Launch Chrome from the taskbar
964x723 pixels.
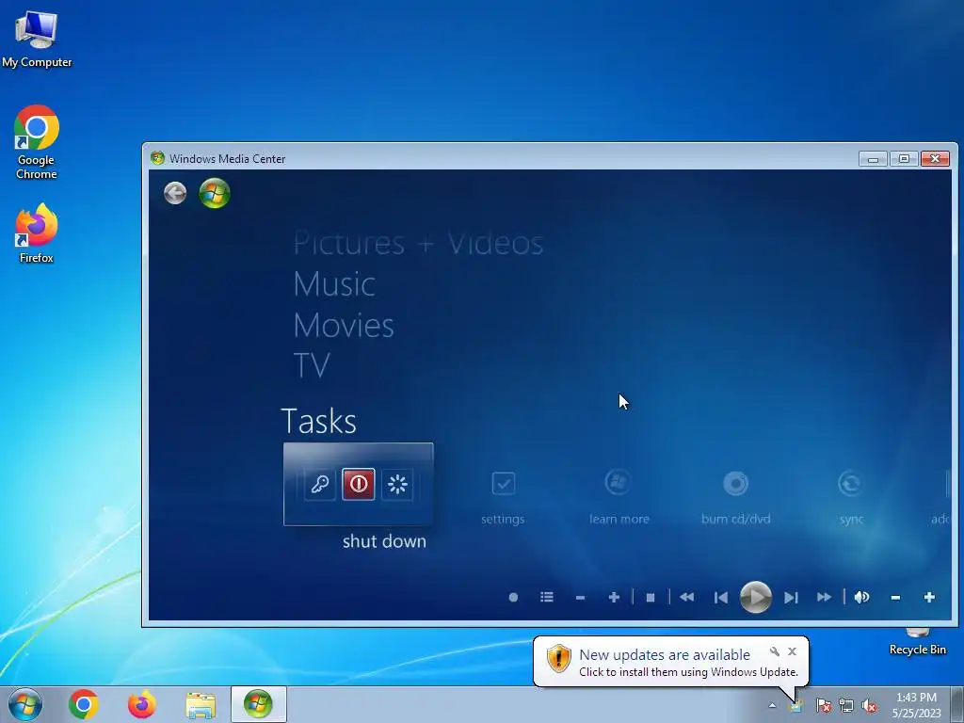[84, 704]
